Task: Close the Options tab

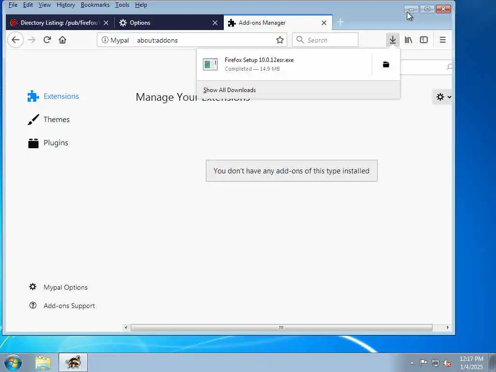Action: (215, 23)
